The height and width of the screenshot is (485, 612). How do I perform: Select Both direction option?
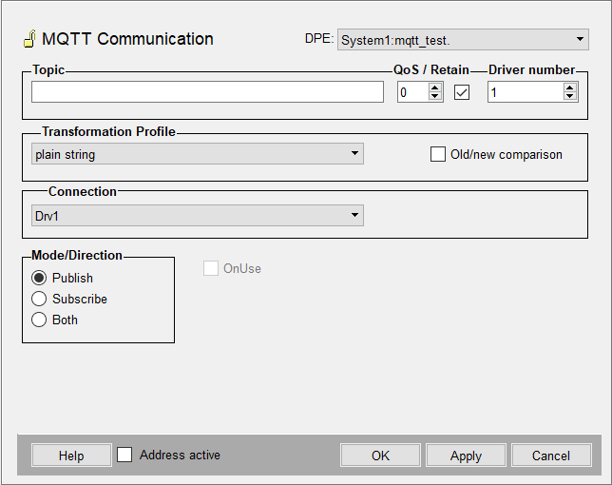(x=39, y=320)
